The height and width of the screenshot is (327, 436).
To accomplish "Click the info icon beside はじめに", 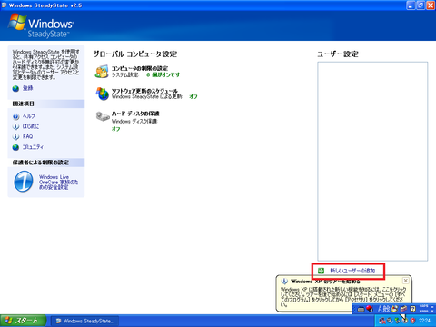I will 15,126.
